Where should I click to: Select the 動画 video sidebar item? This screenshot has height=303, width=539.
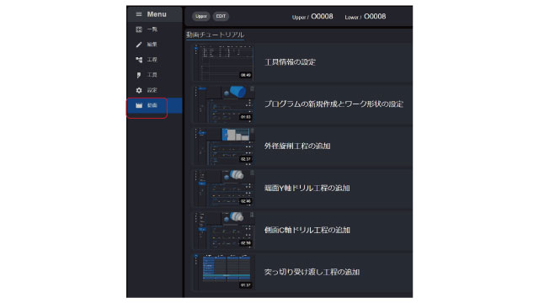coord(154,105)
